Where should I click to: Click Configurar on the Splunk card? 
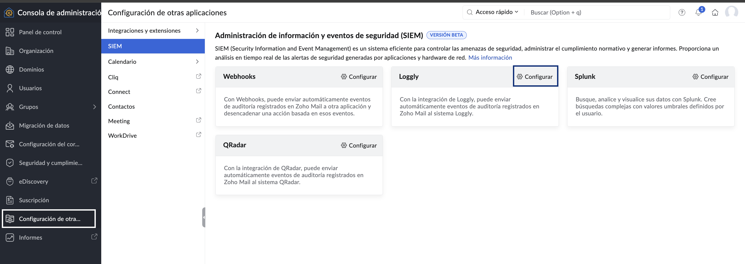tap(710, 77)
